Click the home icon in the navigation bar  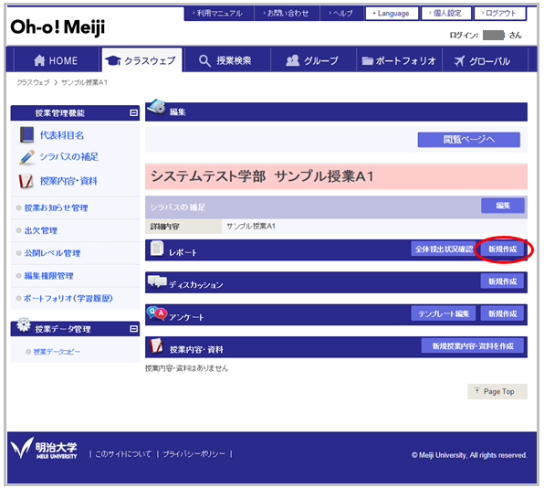(x=39, y=60)
